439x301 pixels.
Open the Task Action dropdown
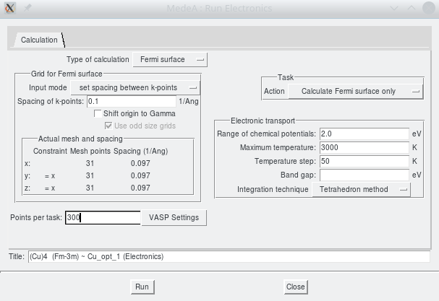(x=356, y=92)
